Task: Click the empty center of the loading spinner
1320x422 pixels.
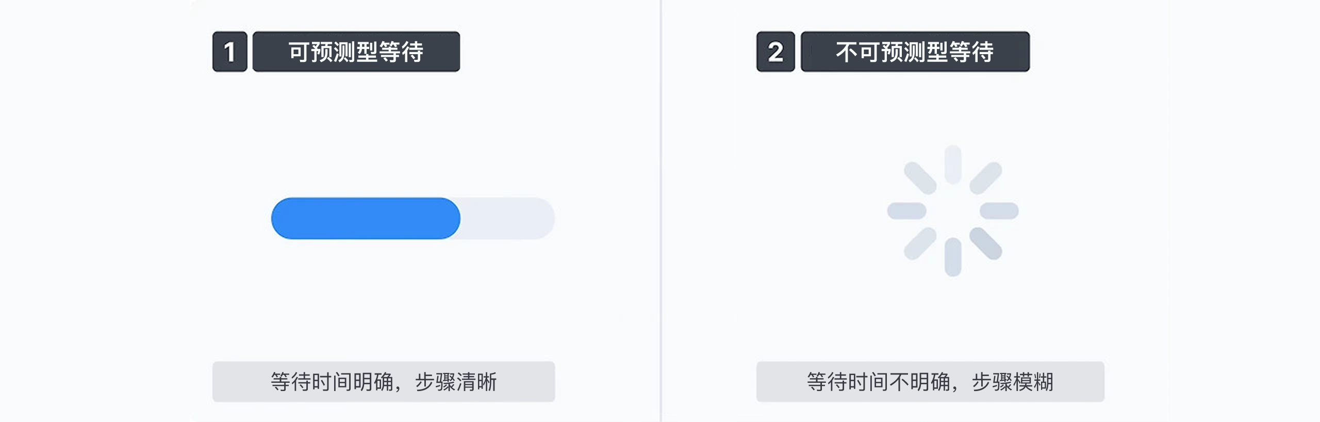Action: point(952,211)
